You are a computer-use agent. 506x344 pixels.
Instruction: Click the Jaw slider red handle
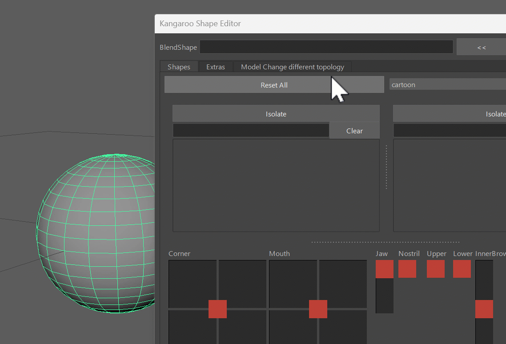384,269
